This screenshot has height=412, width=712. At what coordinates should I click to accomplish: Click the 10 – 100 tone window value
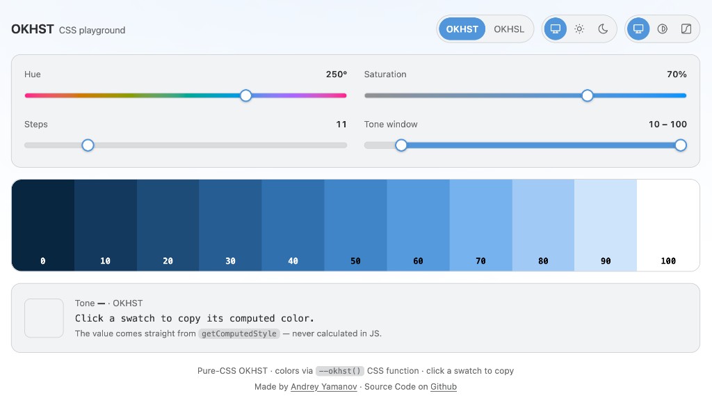(x=667, y=124)
